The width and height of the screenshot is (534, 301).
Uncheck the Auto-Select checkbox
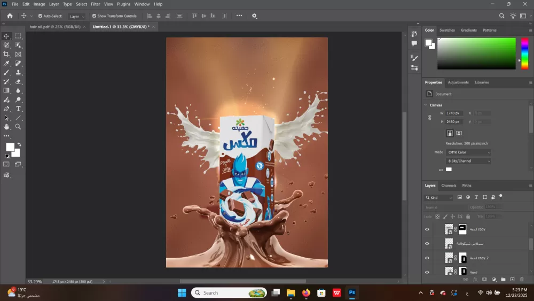tap(40, 16)
